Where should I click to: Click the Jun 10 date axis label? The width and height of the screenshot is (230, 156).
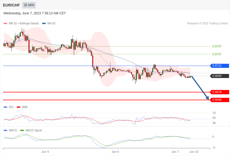point(194,152)
